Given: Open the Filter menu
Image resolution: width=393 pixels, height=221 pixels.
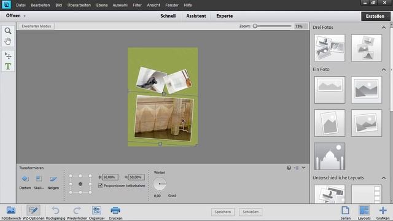Looking at the screenshot, I should (137, 5).
